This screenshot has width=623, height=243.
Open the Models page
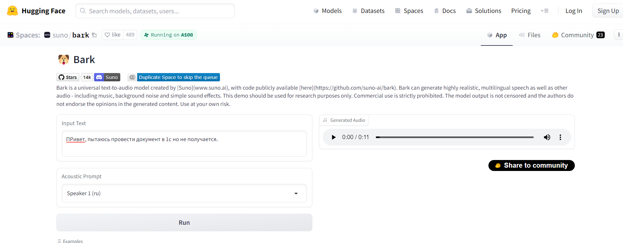pyautogui.click(x=328, y=11)
